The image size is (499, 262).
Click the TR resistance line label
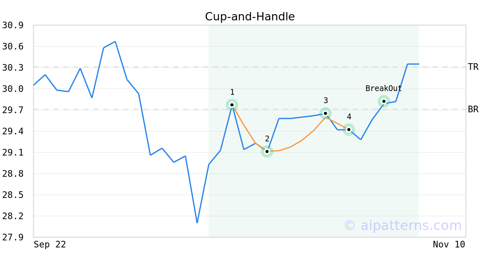click(473, 67)
